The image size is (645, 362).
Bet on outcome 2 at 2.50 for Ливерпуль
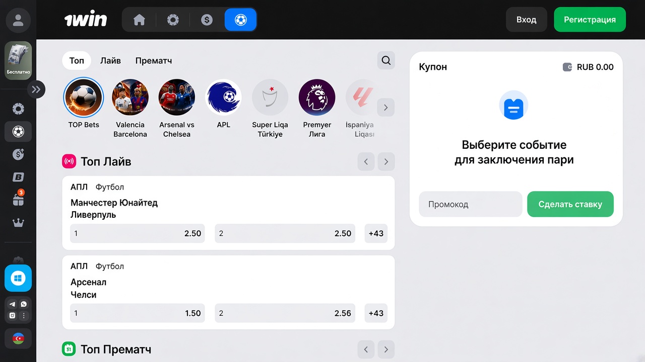pos(285,233)
